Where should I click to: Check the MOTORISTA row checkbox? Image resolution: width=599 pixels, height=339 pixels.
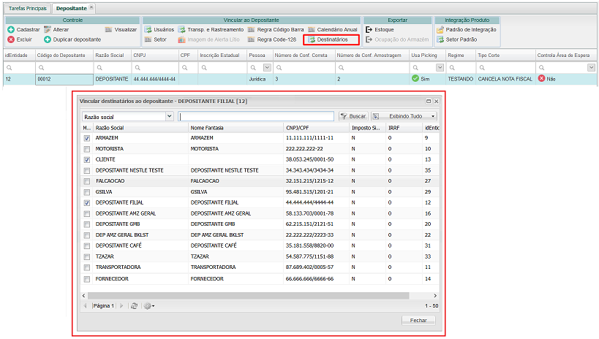88,148
